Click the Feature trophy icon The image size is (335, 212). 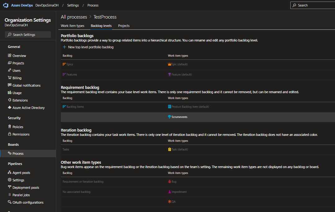[x=170, y=75]
